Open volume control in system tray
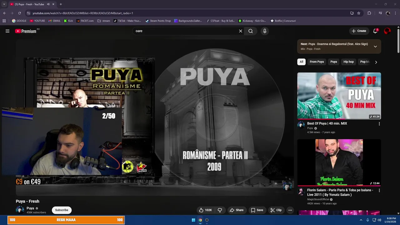 coord(379,220)
